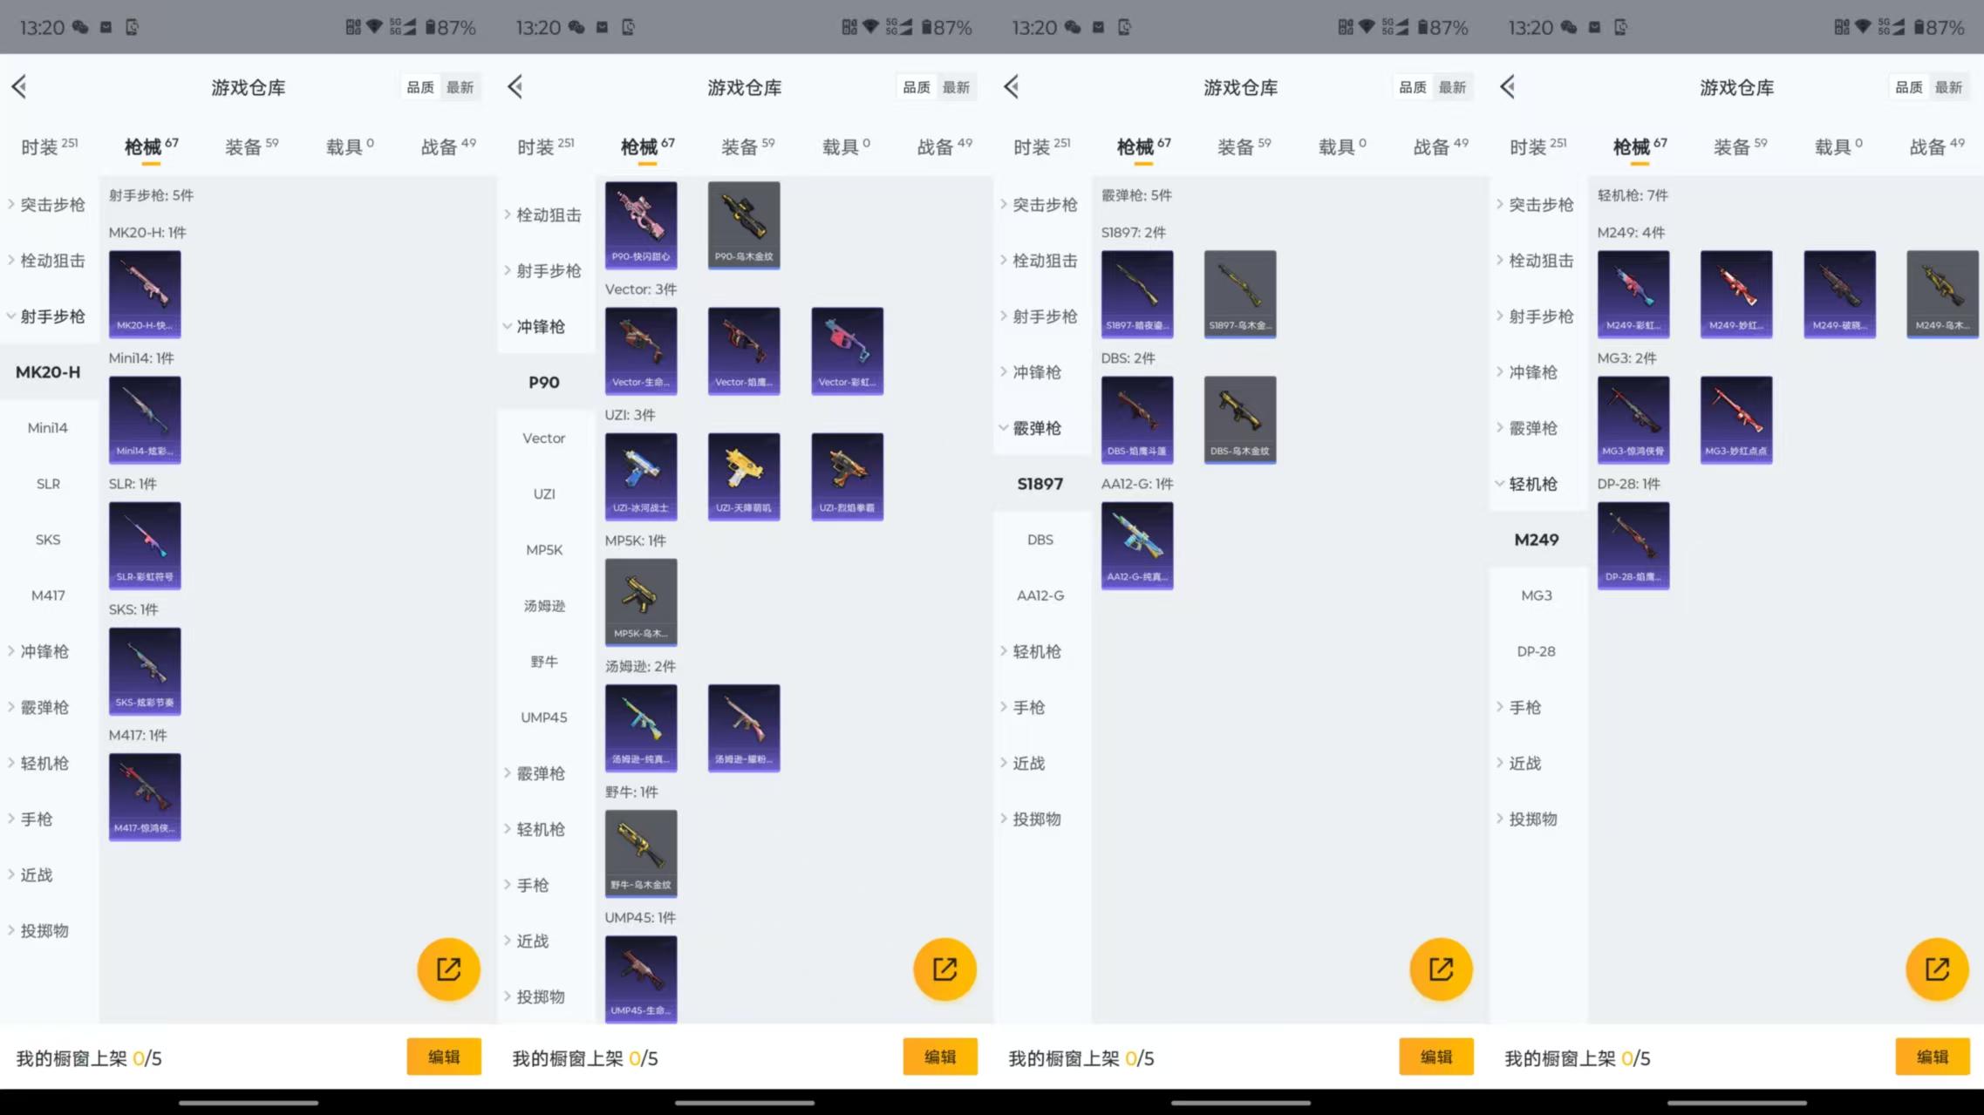Select 枪械 tab on 射手步枪 screen

point(151,146)
